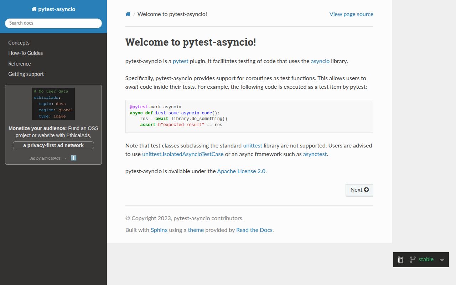Open the Reference section
The image size is (456, 285).
(20, 64)
